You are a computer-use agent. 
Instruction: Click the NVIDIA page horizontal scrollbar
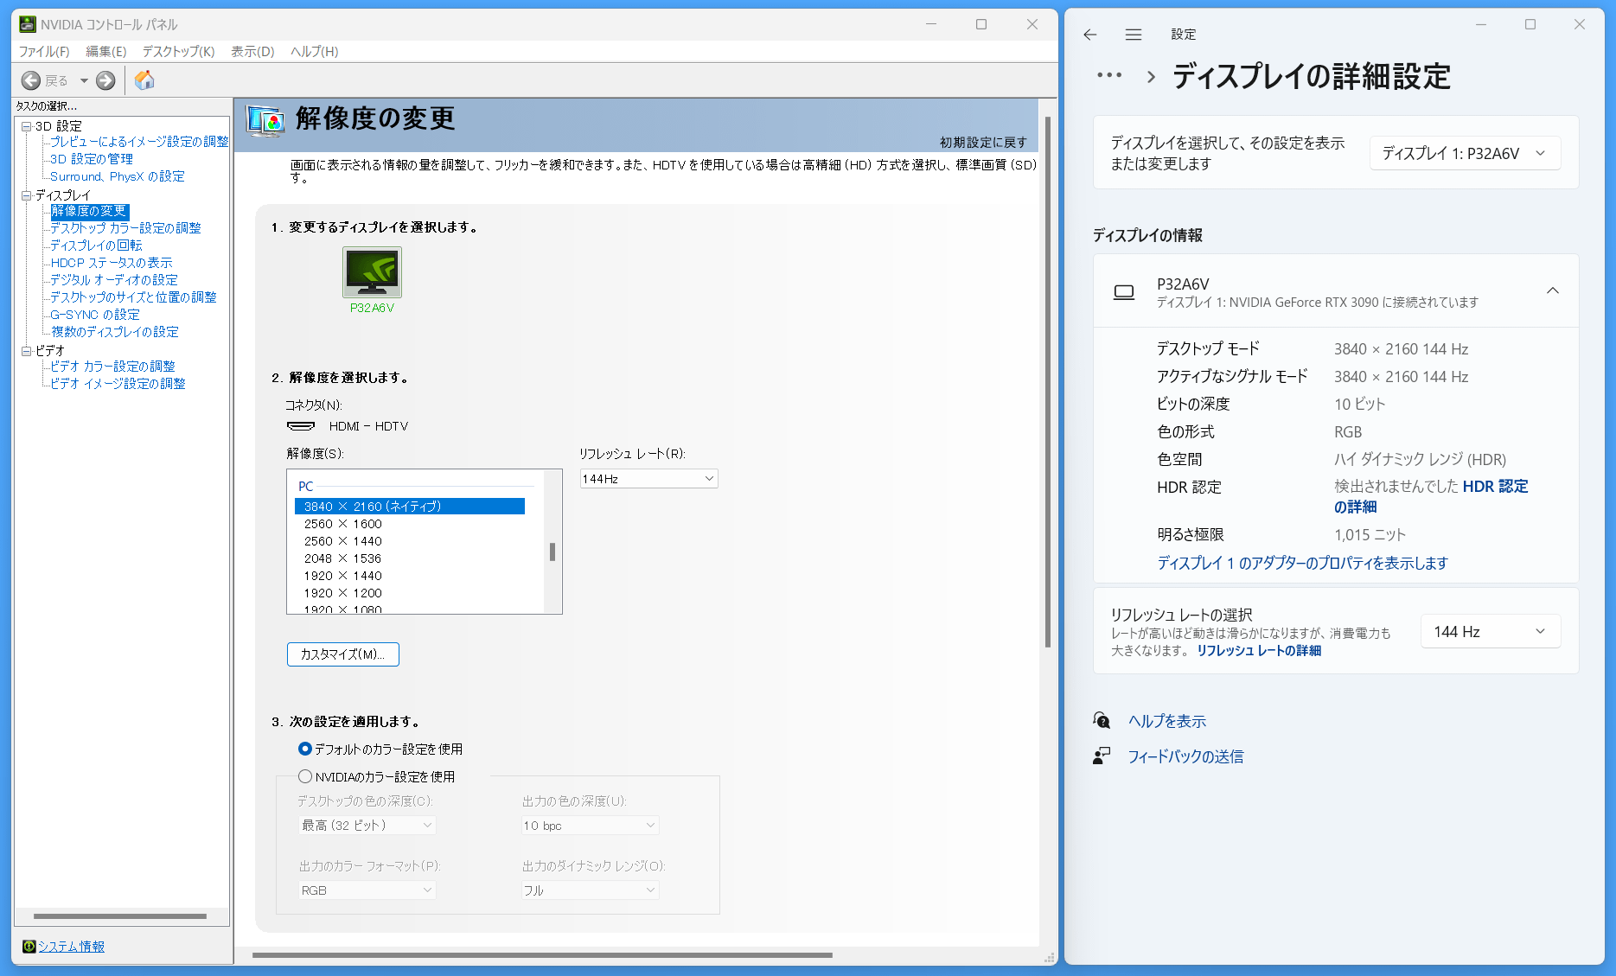coord(542,955)
